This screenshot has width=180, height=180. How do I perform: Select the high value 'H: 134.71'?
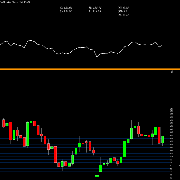(95, 8)
